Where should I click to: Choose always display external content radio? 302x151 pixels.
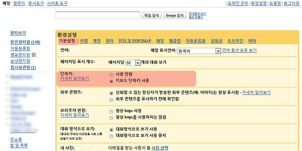coord(111,93)
